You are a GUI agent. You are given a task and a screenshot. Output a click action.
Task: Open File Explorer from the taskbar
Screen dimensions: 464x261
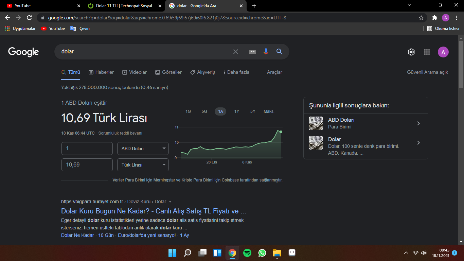277,253
